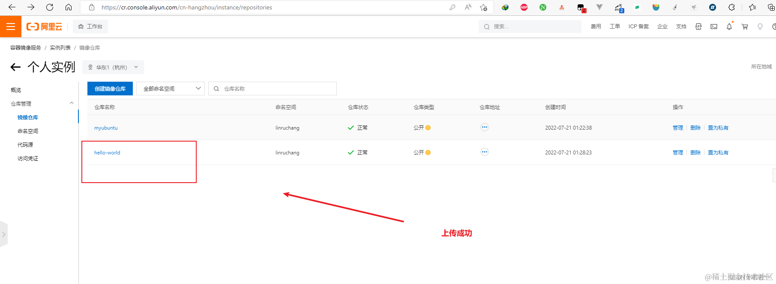Click 删除 for myubuntu
The width and height of the screenshot is (776, 284).
[x=695, y=128]
